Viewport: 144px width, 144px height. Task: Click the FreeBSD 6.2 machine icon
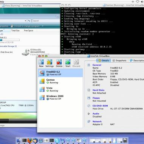point(42,73)
